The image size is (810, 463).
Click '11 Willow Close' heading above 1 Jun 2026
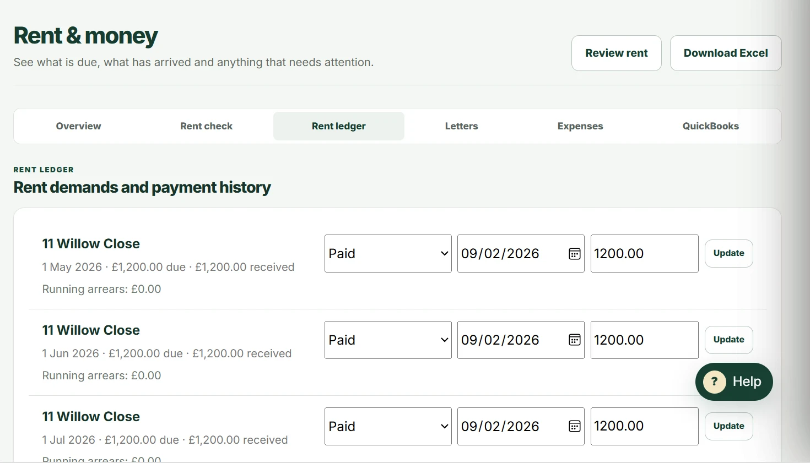pos(91,330)
